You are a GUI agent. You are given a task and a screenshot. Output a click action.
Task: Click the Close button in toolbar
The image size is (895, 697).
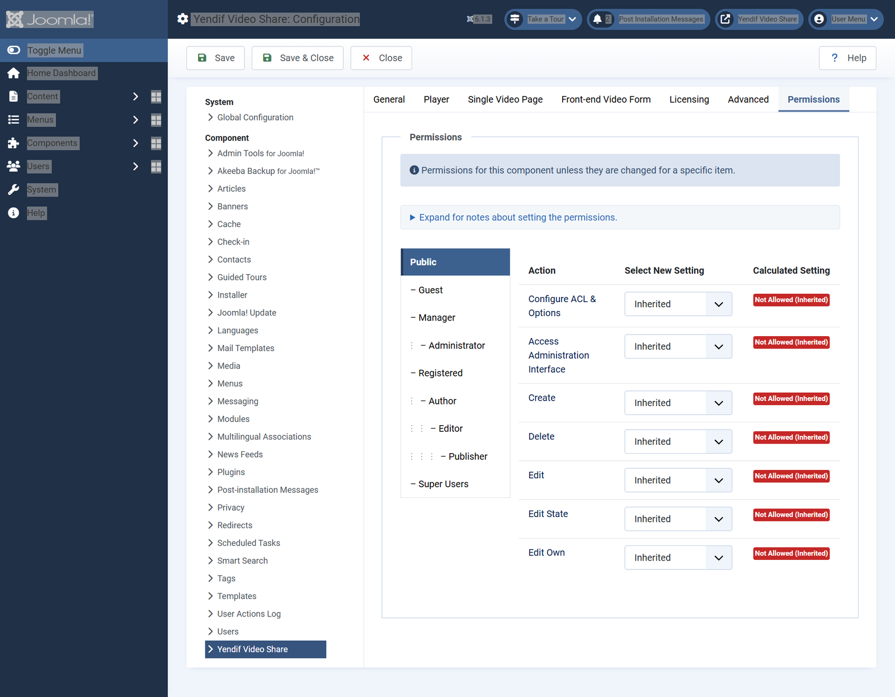pos(381,58)
